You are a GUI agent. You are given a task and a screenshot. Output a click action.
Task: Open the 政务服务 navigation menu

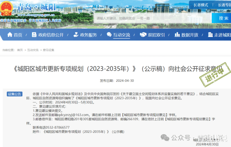coord(88,35)
